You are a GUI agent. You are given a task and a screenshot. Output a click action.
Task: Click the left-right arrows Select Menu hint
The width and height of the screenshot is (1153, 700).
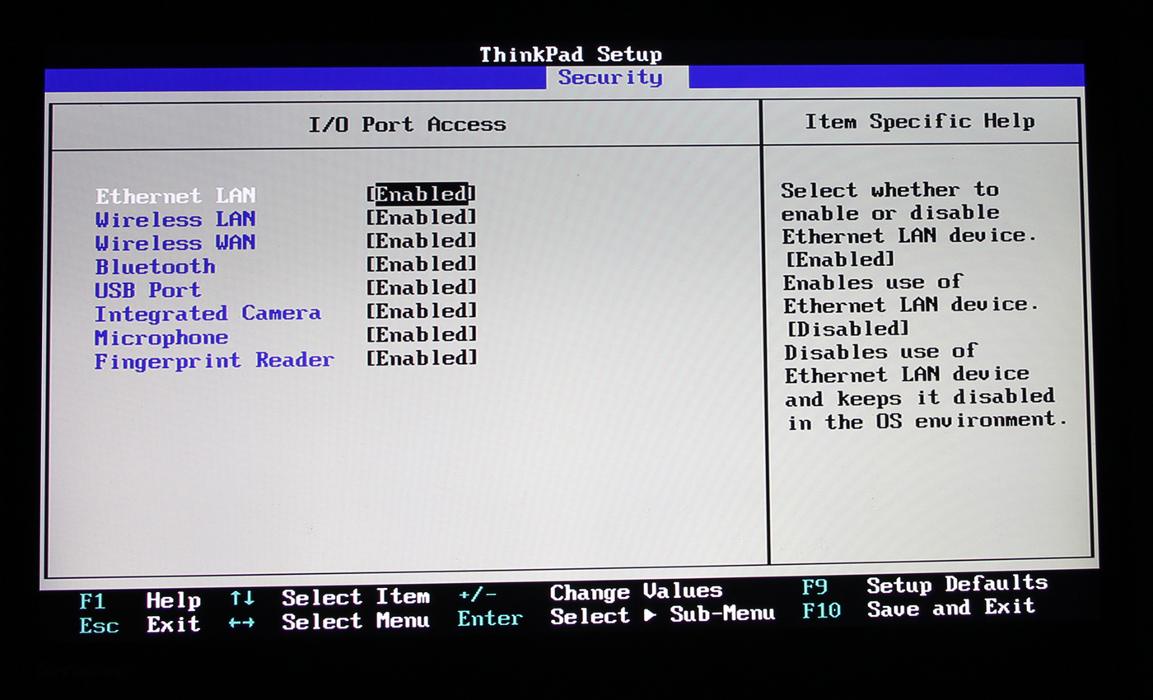329,621
